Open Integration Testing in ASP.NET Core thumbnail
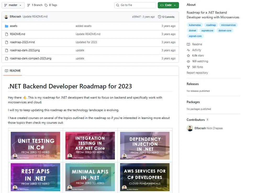This screenshot has width=264, height=193. (90, 146)
